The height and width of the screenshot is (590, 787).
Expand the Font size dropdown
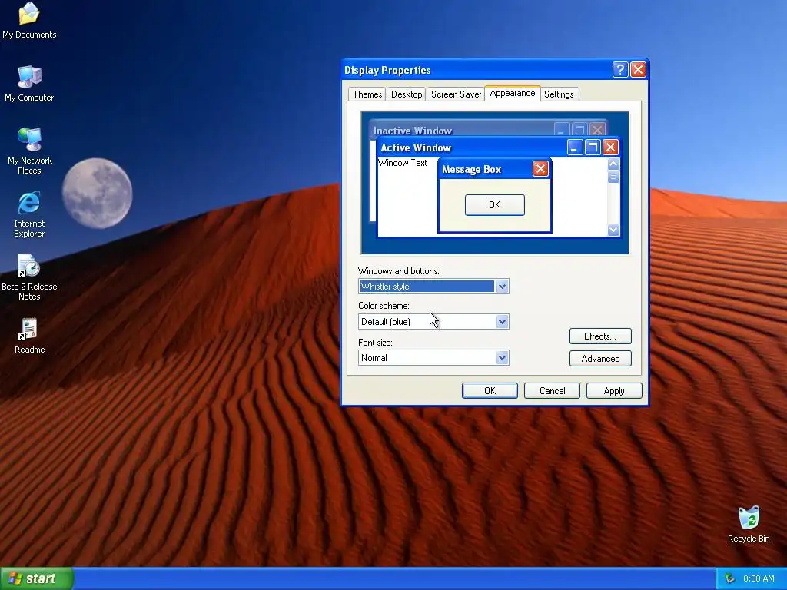(502, 358)
